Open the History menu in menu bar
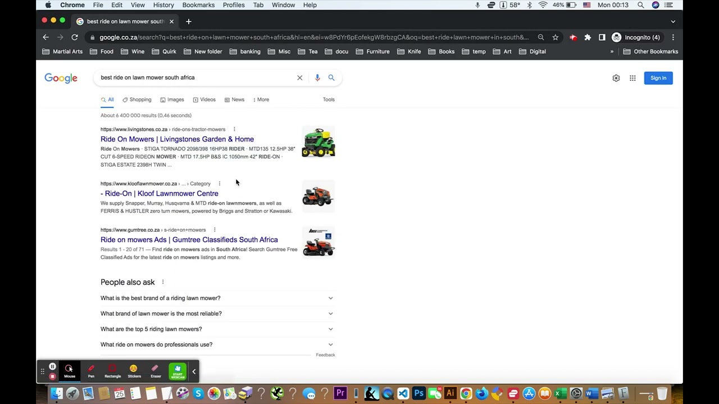 click(163, 5)
